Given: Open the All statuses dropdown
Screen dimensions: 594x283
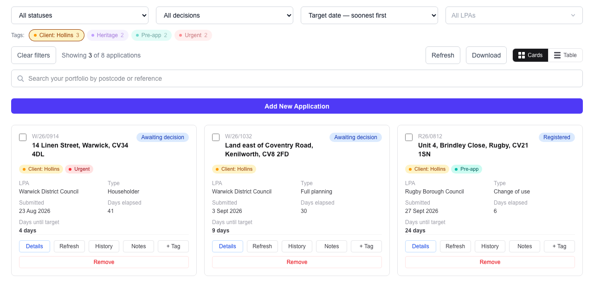Looking at the screenshot, I should [80, 15].
